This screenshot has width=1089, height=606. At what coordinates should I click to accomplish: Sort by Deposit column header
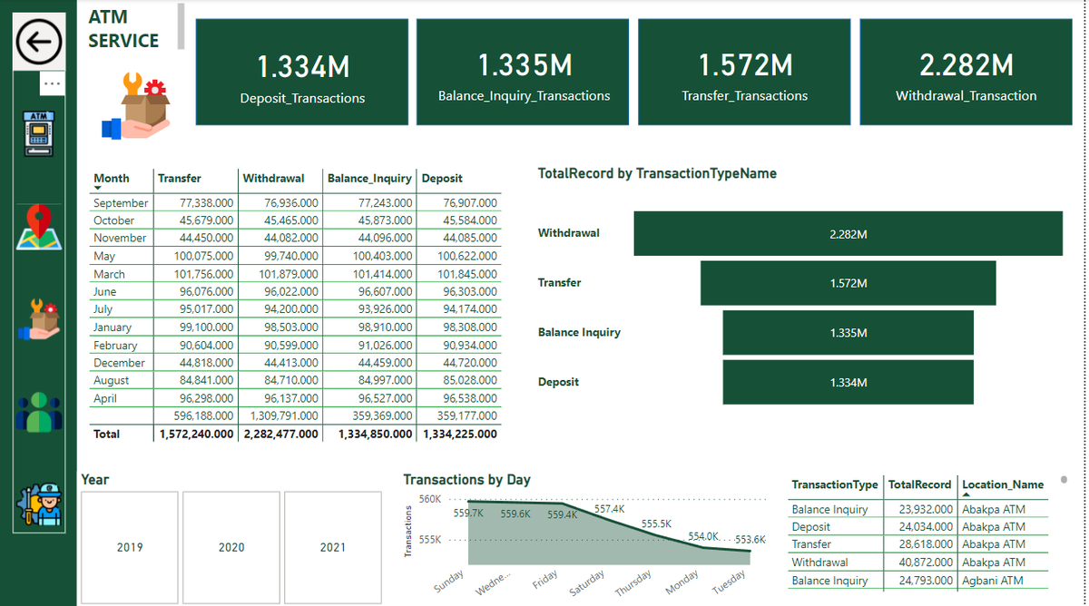point(442,178)
